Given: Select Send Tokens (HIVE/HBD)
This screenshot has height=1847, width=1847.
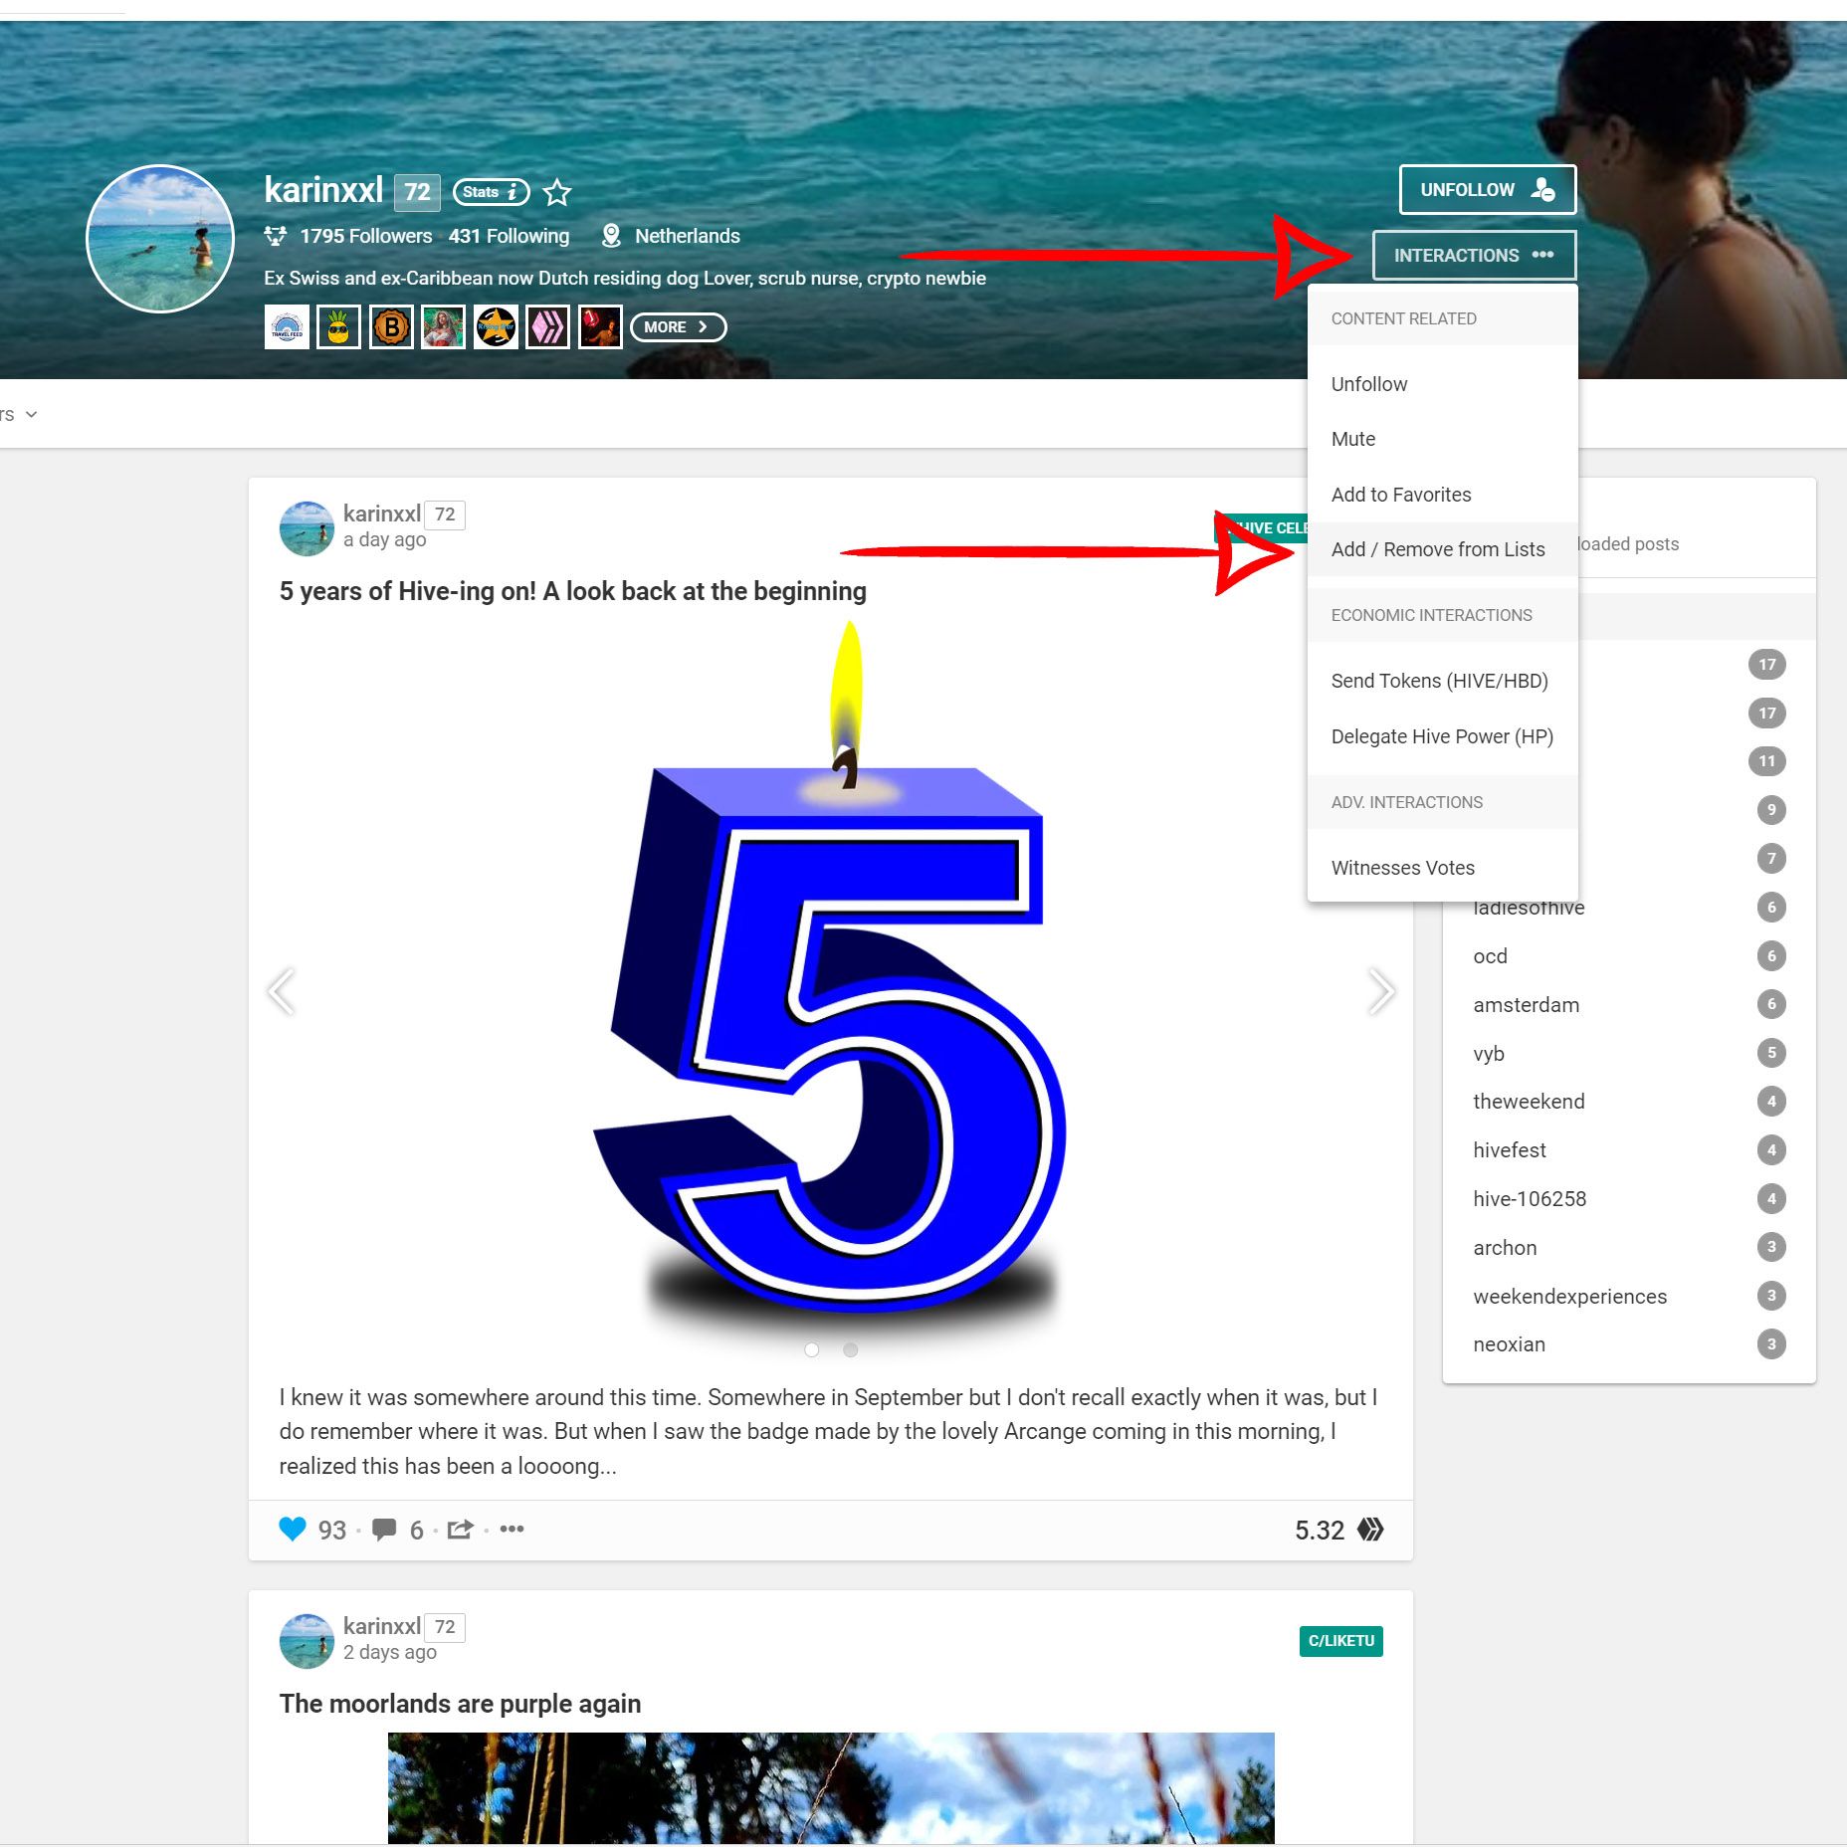Looking at the screenshot, I should (x=1442, y=681).
